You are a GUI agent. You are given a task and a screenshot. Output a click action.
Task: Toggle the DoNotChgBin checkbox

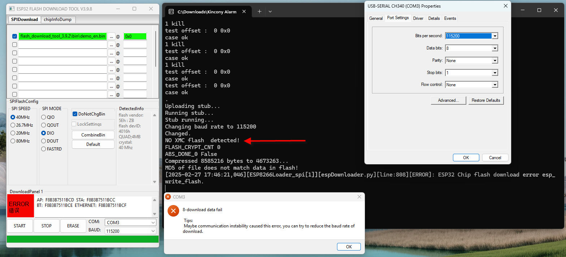click(75, 114)
